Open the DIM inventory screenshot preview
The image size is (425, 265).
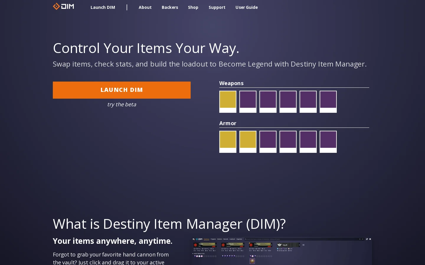[x=281, y=251]
